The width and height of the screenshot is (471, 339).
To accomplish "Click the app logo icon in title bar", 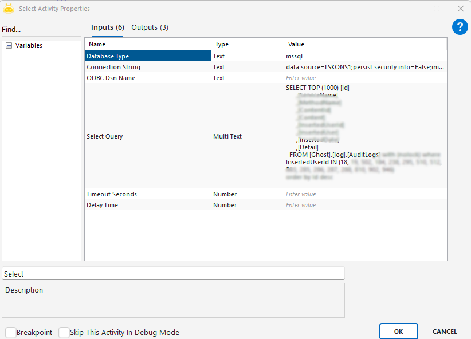I will coord(9,9).
